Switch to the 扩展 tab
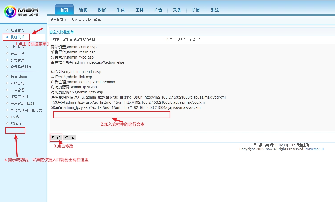 [x=196, y=10]
